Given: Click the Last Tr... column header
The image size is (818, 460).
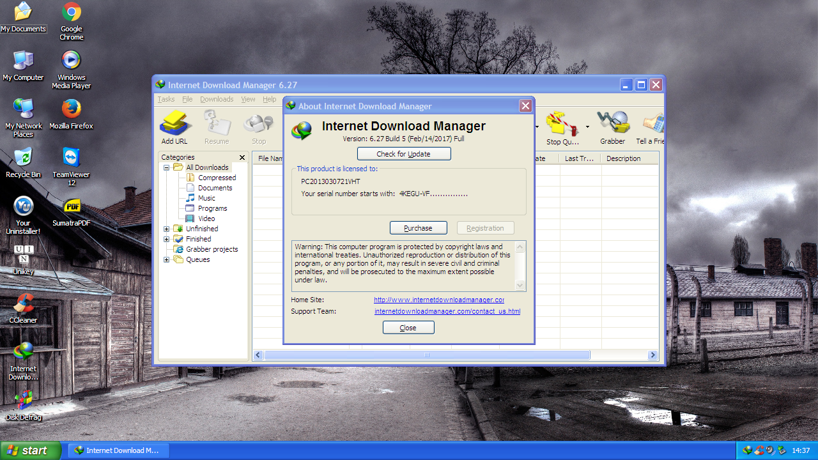Looking at the screenshot, I should pos(580,158).
